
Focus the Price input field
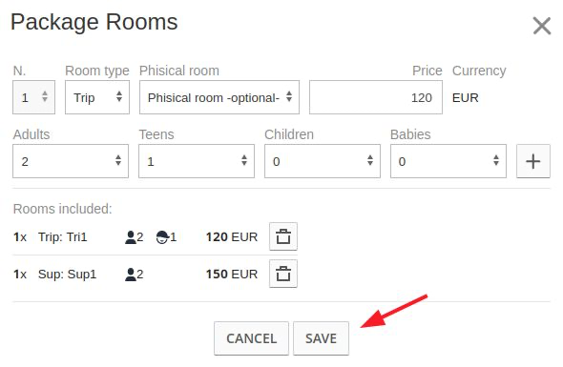click(x=376, y=97)
